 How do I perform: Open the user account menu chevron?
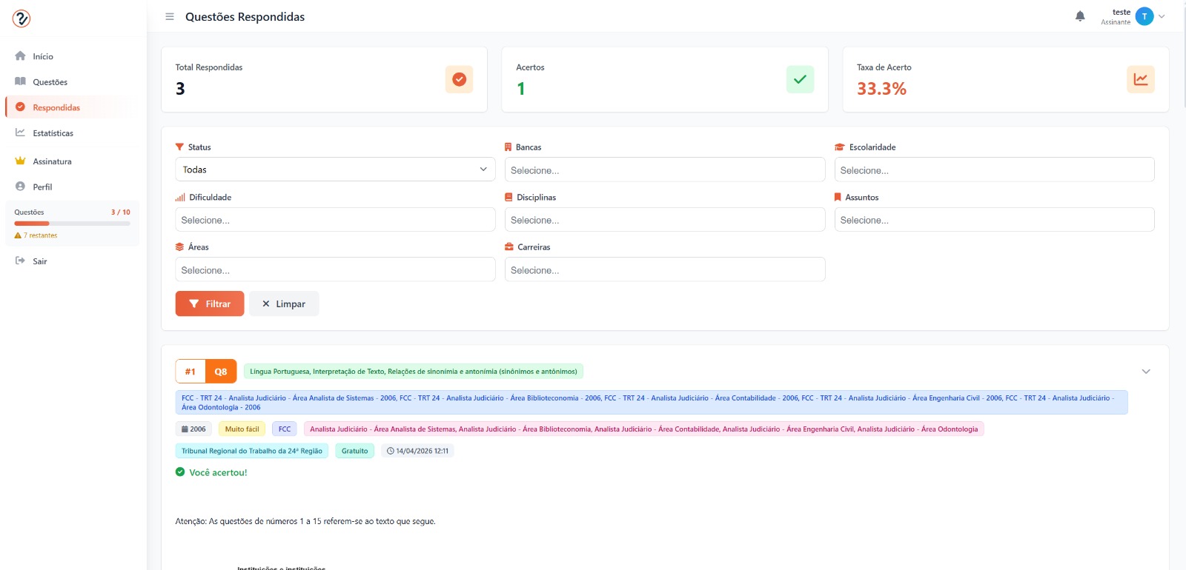(1162, 16)
